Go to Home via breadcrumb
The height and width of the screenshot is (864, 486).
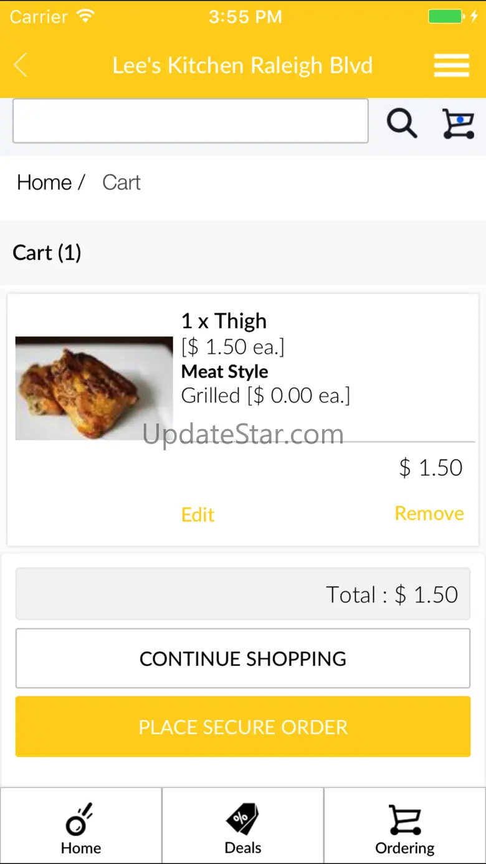pos(44,183)
